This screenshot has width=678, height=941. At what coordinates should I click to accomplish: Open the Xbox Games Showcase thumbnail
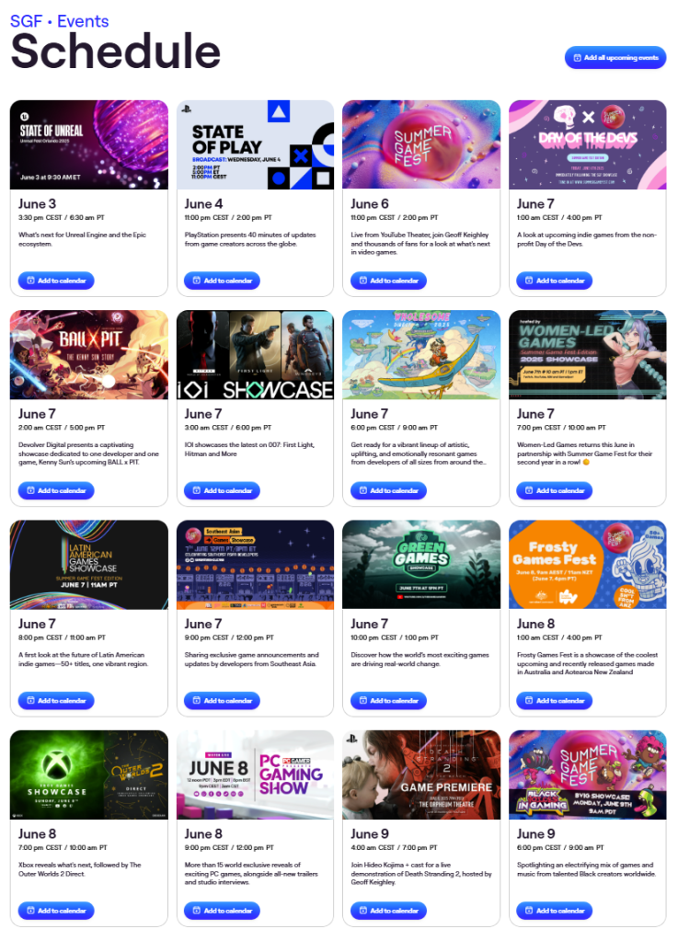[x=89, y=775]
